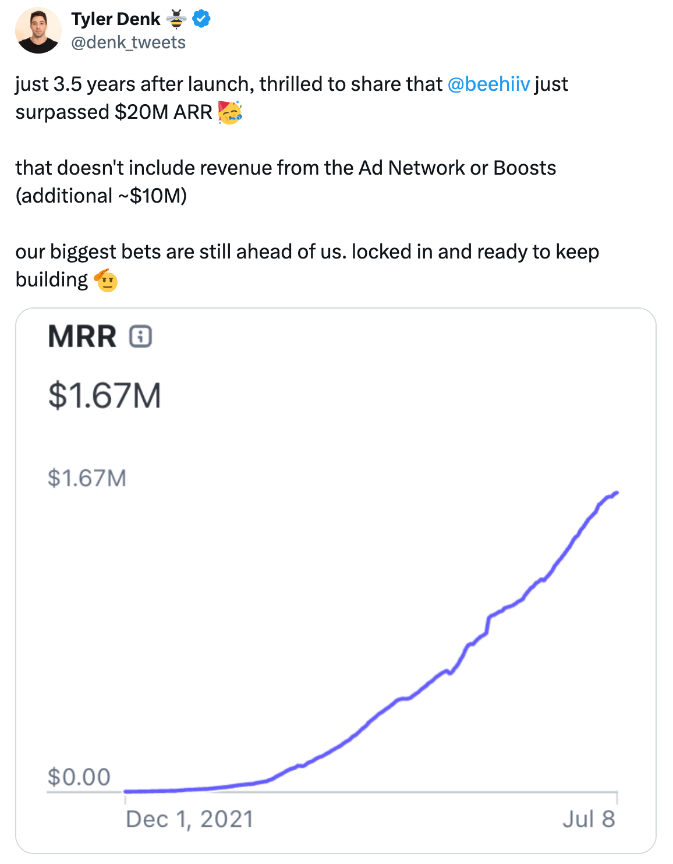Click Tyler Denk's profile avatar photo
This screenshot has width=673, height=864.
(38, 30)
